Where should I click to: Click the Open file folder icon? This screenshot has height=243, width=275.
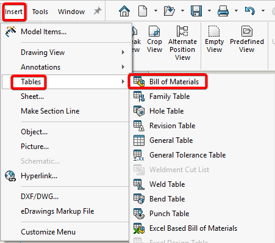point(170,11)
